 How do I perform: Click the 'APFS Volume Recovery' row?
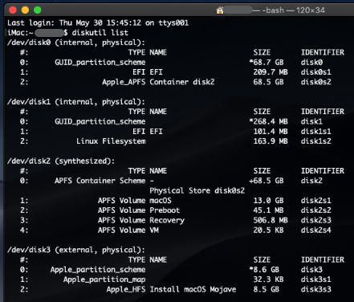[176, 220]
